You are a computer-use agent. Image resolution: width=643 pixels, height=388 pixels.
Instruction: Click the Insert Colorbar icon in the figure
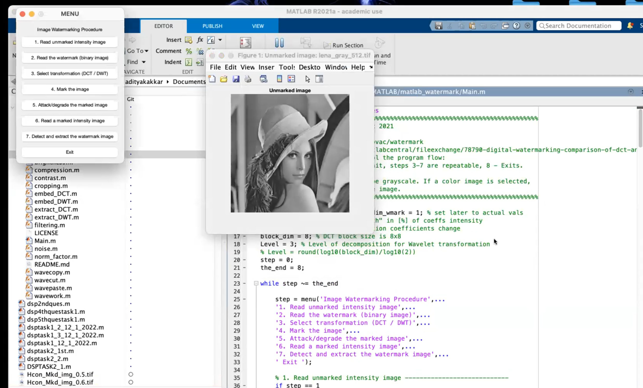[x=279, y=79]
